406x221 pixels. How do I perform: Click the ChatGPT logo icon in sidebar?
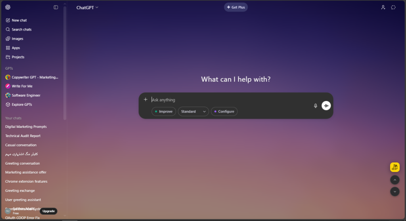(8, 7)
